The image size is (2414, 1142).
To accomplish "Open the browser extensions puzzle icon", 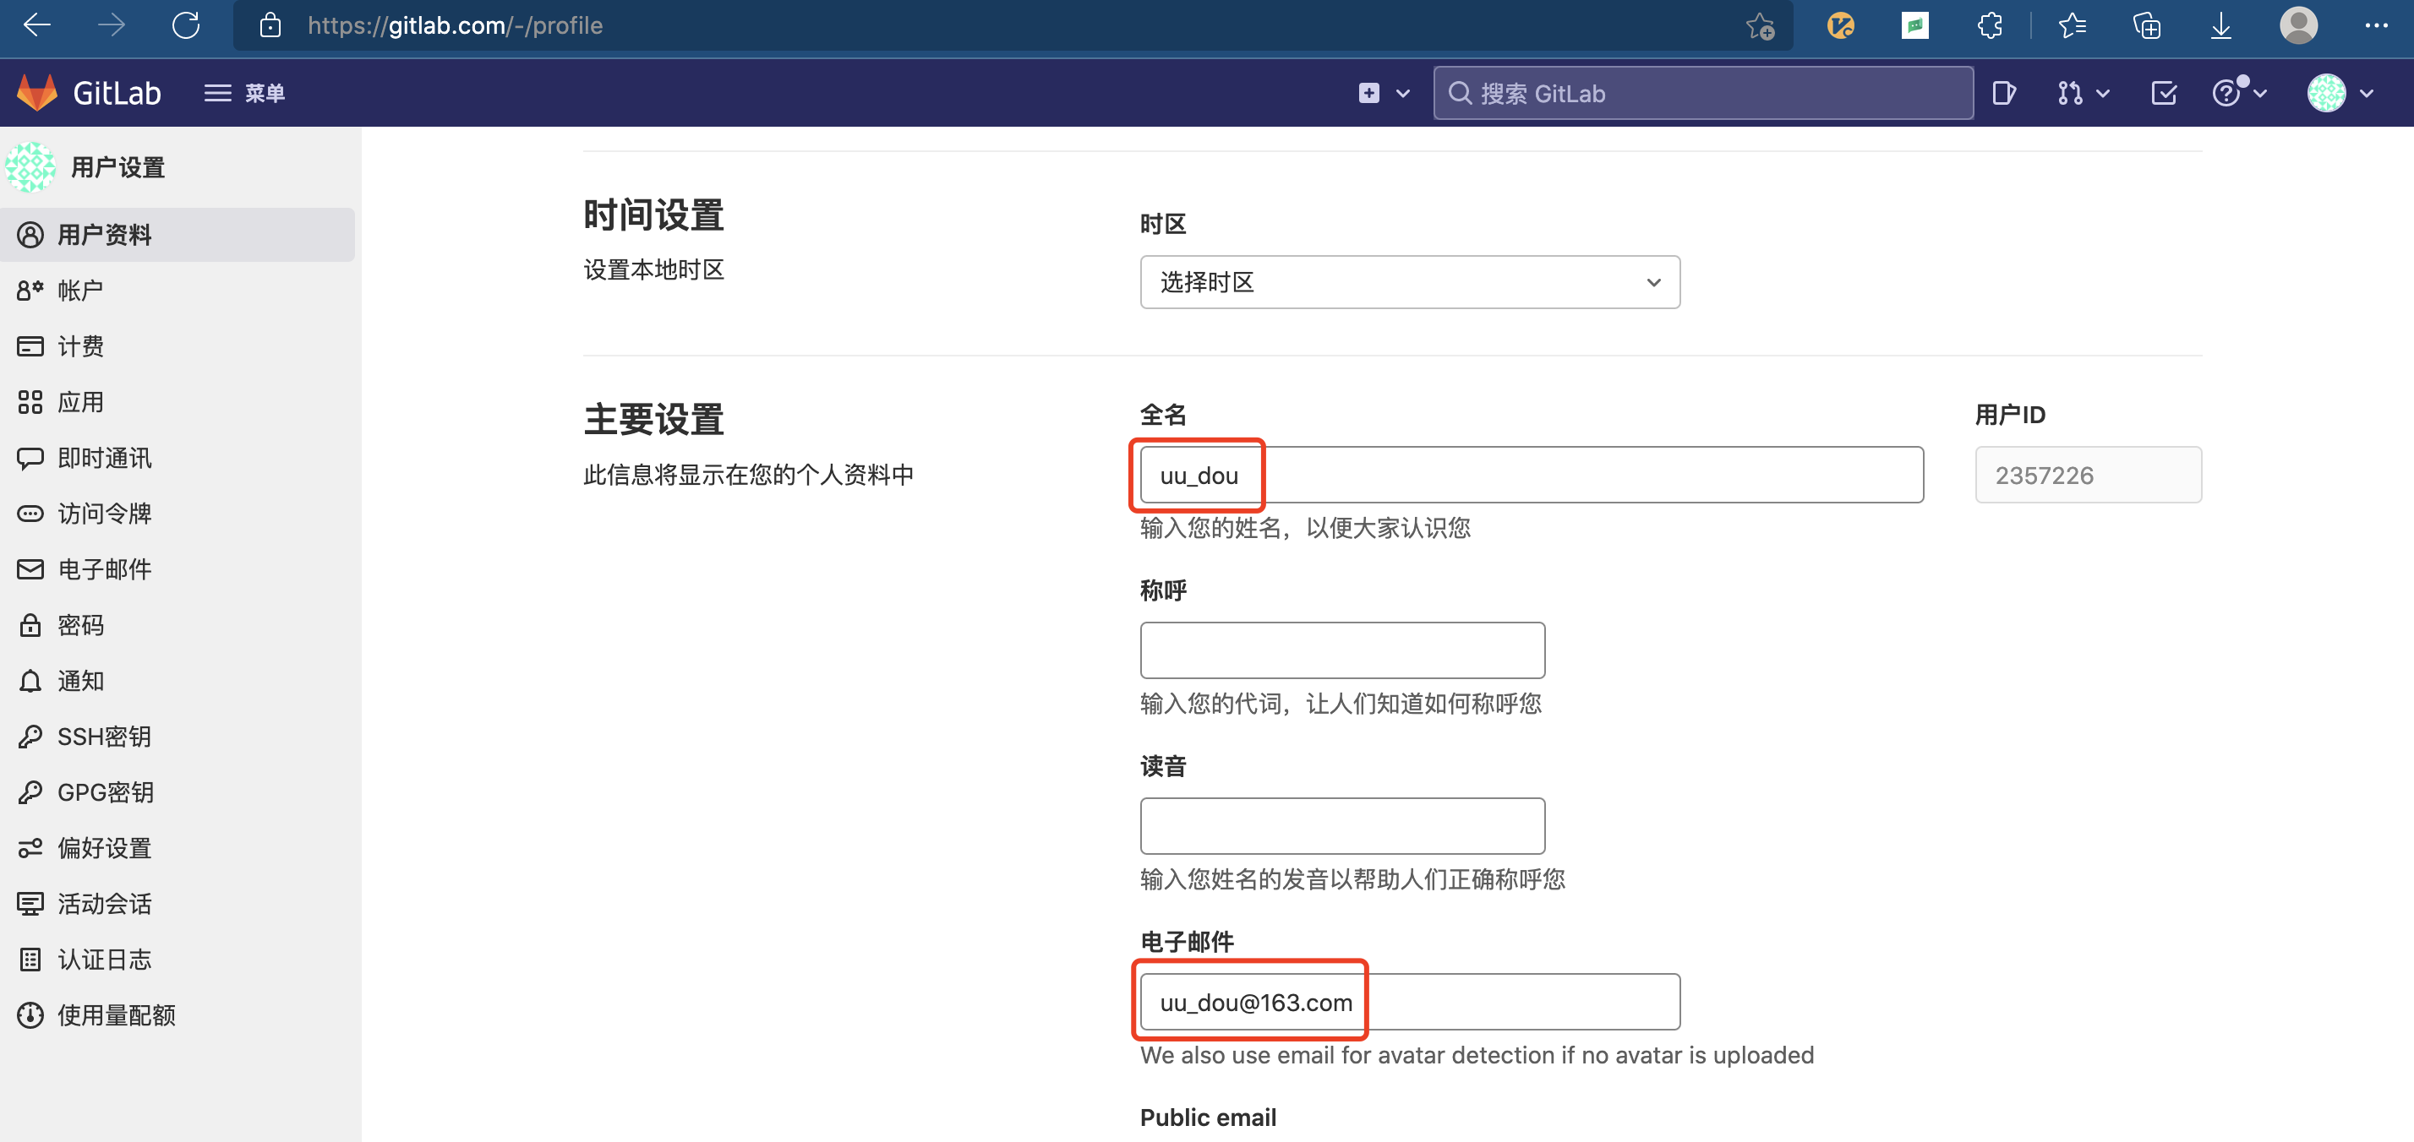I will click(1990, 25).
